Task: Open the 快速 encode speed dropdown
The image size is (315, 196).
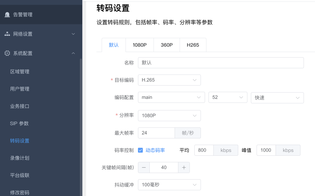Action: [x=277, y=97]
